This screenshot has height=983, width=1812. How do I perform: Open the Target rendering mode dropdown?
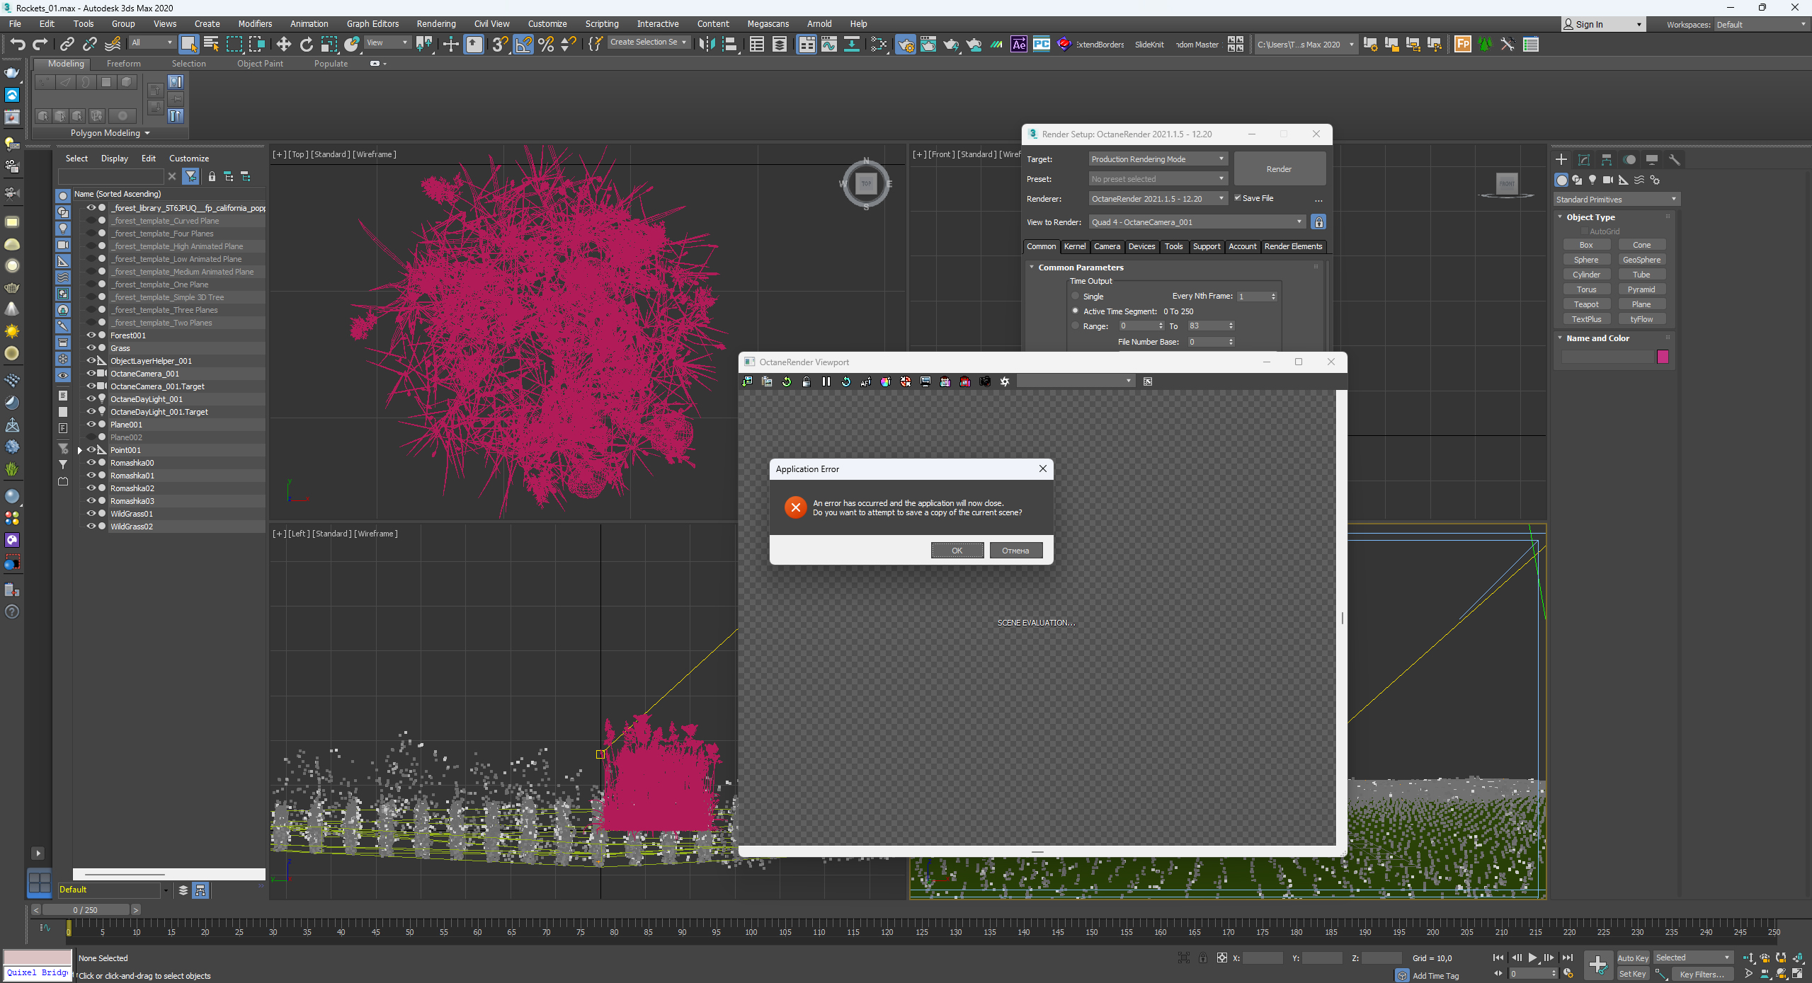tap(1157, 159)
